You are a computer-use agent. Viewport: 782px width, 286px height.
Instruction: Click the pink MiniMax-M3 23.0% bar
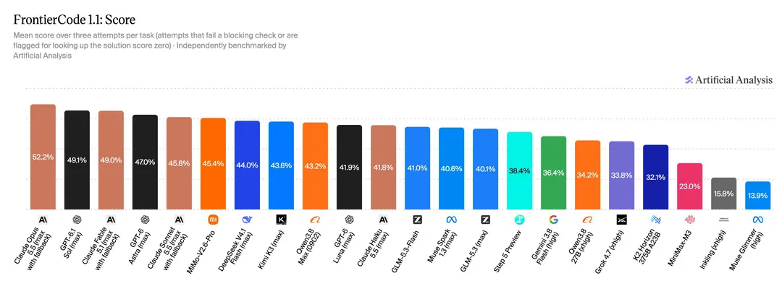click(x=690, y=186)
